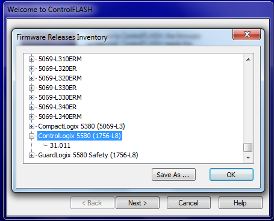Cancel the ControlFLASH wizard

[188, 203]
